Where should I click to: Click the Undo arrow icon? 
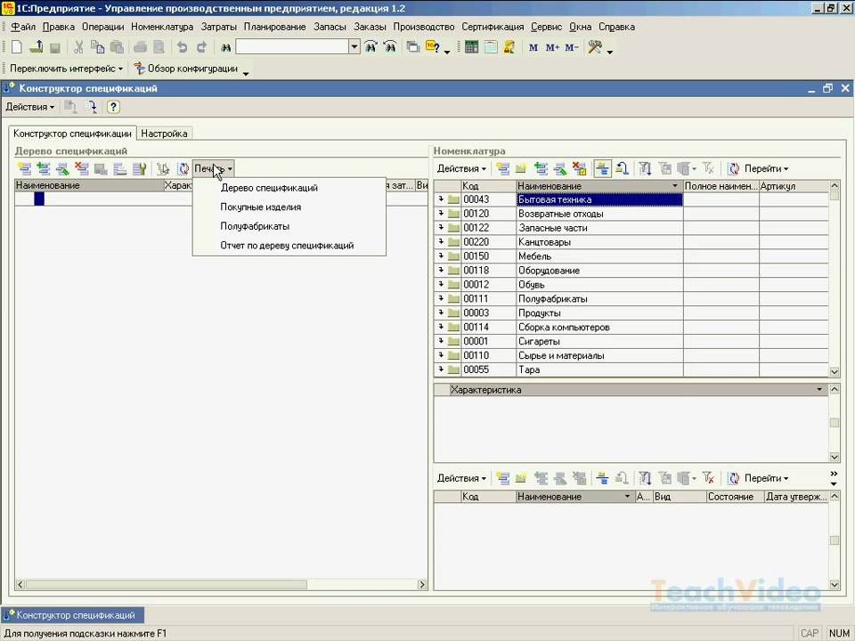pos(182,47)
